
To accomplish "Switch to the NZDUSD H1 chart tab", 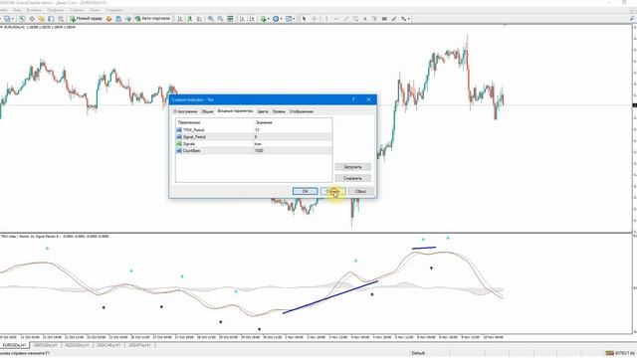I will click(77, 345).
